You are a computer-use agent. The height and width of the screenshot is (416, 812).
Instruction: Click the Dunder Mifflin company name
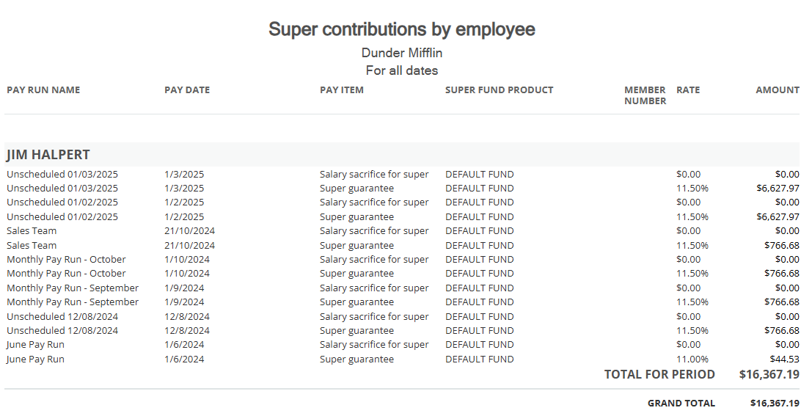(x=402, y=53)
